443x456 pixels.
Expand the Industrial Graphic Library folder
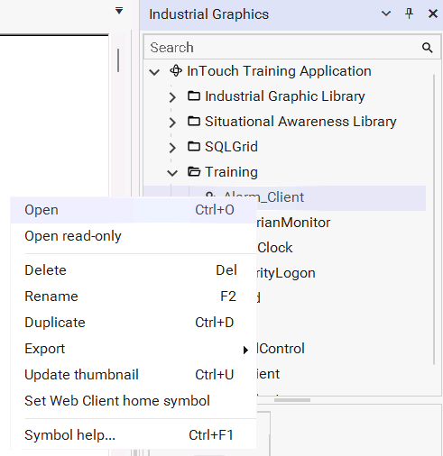point(172,97)
